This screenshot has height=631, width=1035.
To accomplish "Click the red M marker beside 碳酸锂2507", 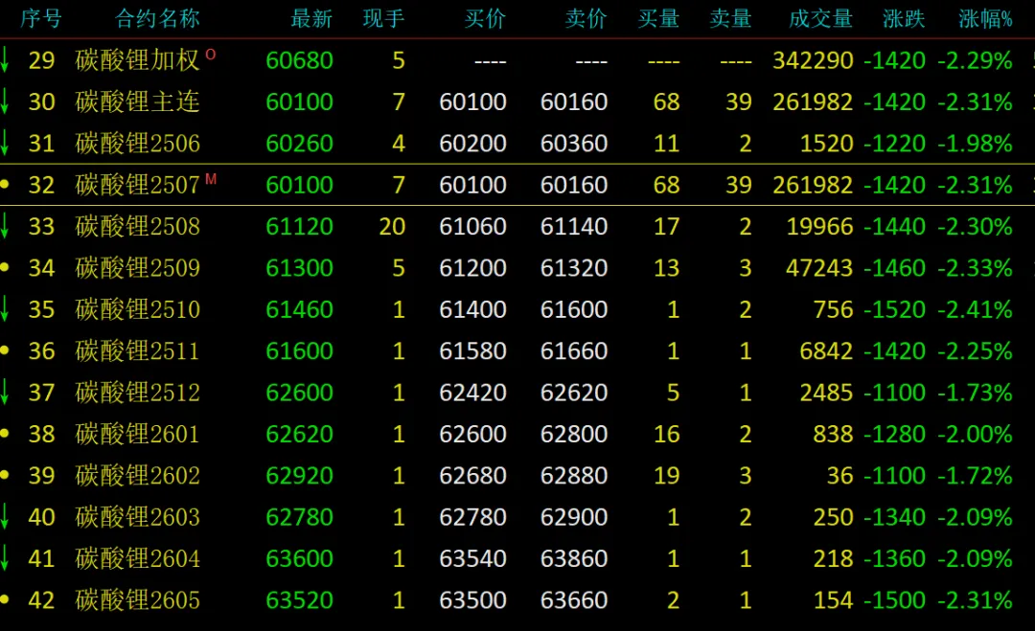I will click(x=211, y=179).
